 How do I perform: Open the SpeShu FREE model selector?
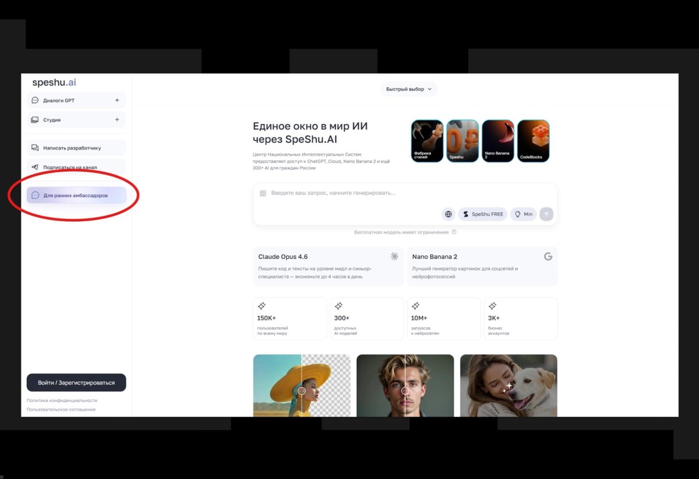(483, 214)
